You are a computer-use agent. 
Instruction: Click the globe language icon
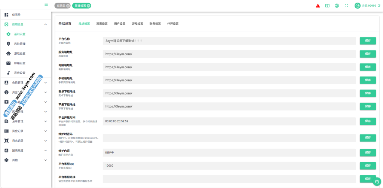click(x=337, y=6)
